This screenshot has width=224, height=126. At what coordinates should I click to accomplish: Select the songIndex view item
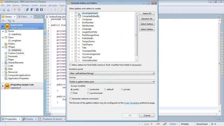point(16,41)
